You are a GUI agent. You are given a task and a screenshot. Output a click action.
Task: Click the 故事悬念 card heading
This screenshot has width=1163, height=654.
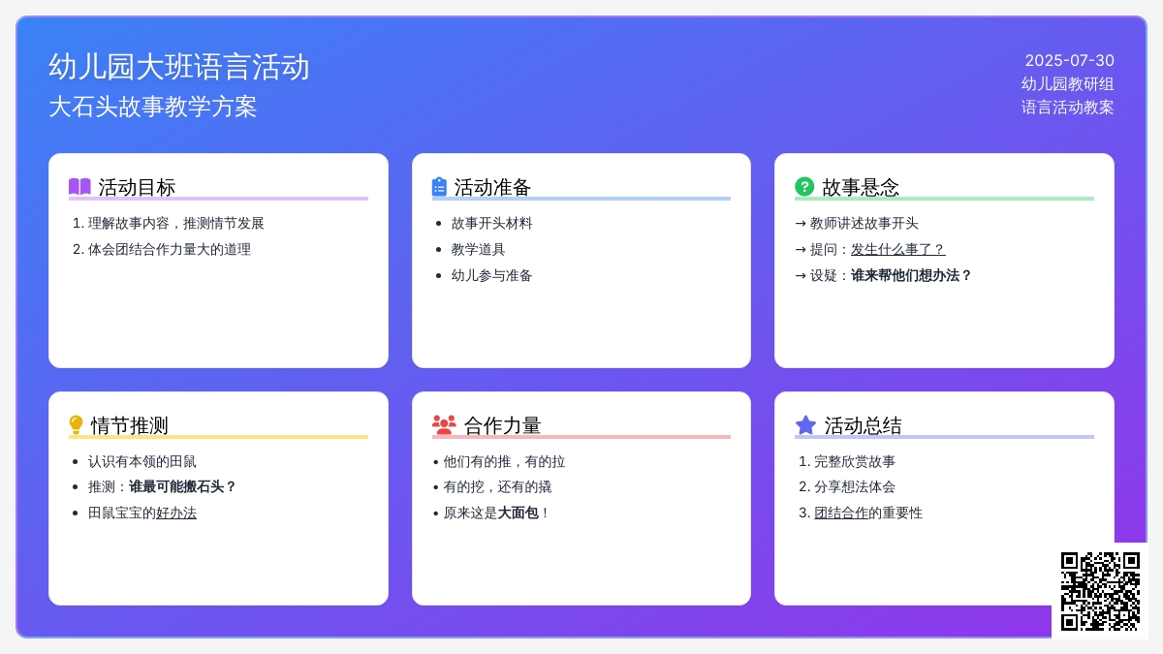861,187
